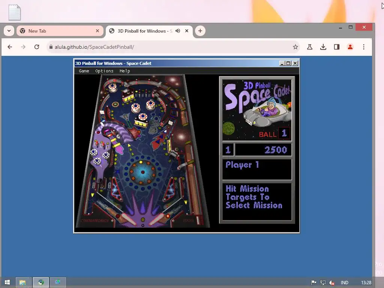Open the Game menu in Pinball
This screenshot has width=384, height=288.
tap(84, 71)
